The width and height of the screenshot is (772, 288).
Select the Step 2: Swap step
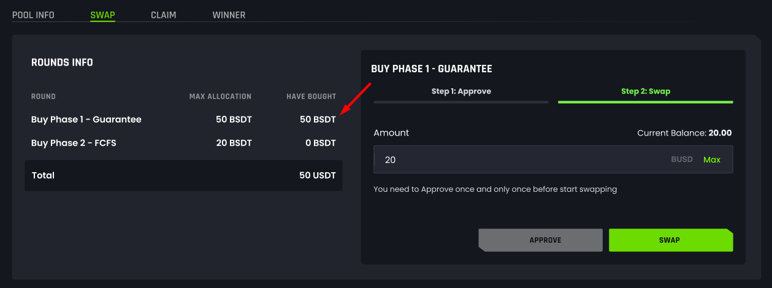coord(646,91)
